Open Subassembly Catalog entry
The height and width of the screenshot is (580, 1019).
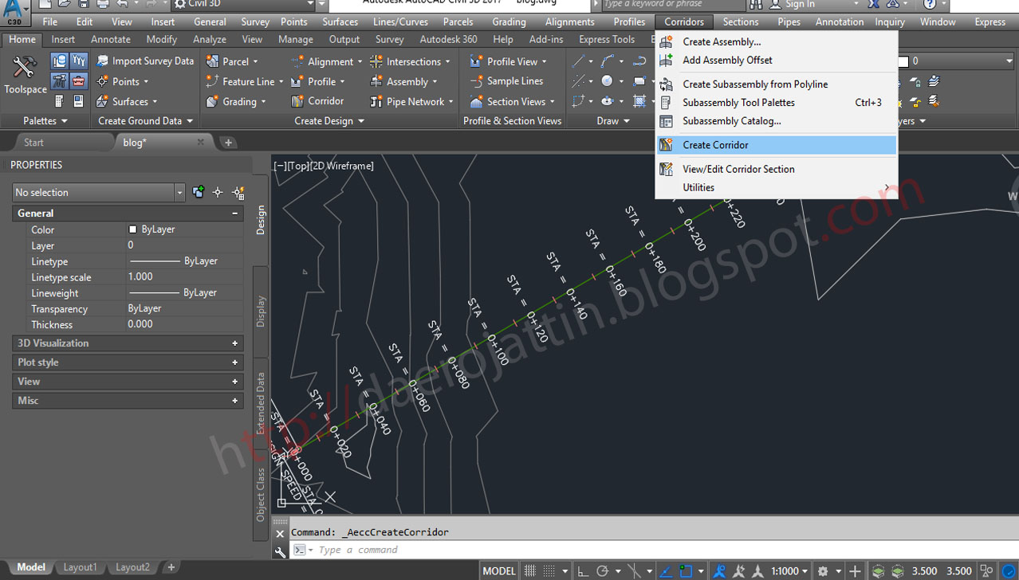731,121
